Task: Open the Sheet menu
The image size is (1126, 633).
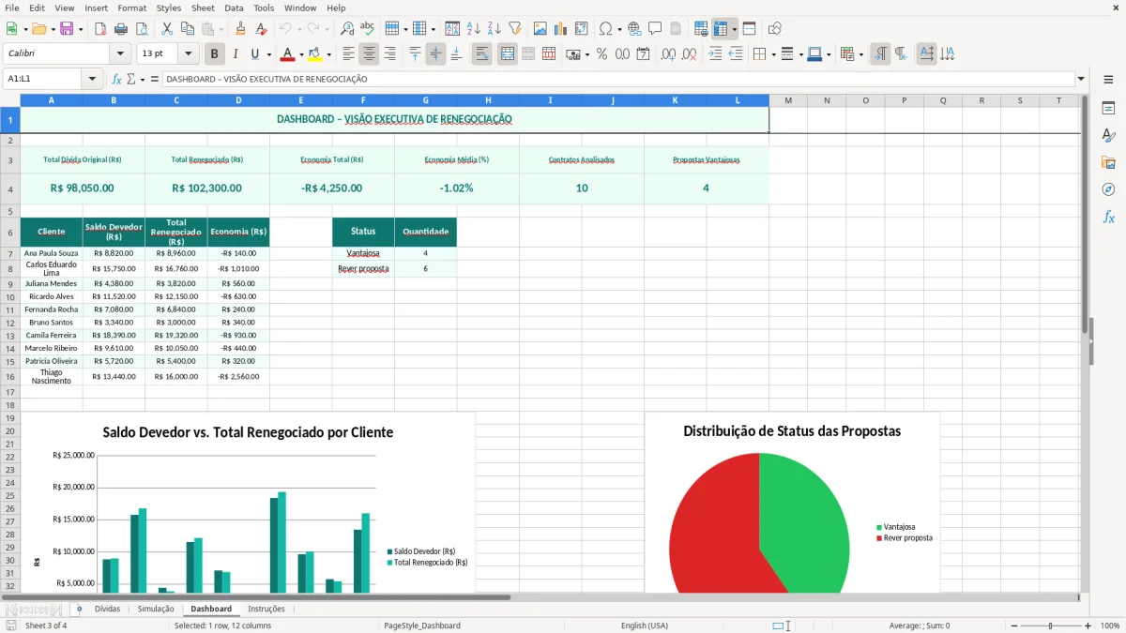Action: (203, 8)
